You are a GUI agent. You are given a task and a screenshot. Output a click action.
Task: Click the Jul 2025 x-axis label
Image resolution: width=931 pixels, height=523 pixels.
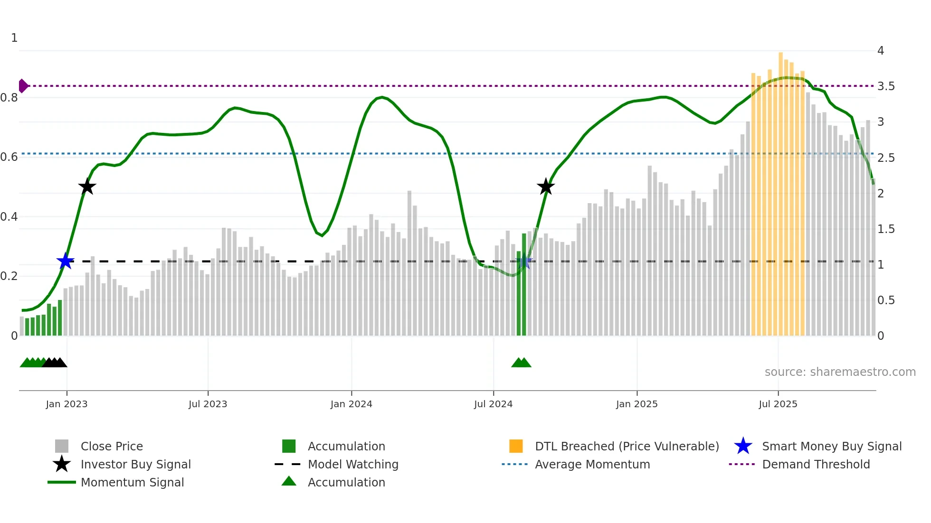778,404
